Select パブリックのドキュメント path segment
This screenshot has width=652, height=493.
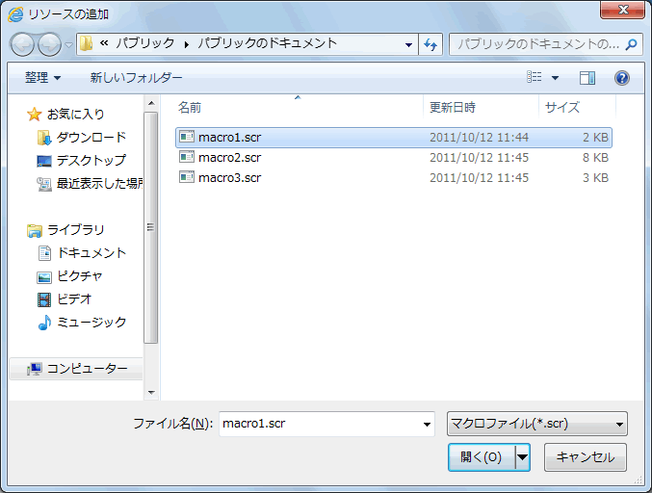[x=267, y=43]
